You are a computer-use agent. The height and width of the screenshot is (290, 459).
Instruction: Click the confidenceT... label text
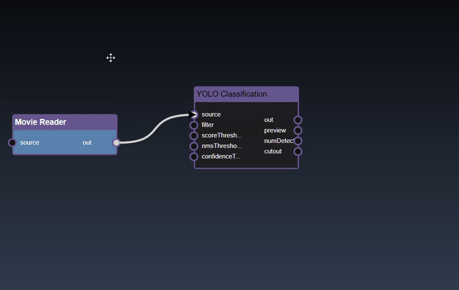[221, 156]
